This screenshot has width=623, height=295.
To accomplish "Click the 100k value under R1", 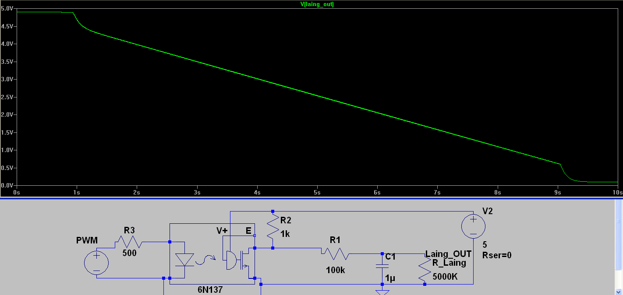I will click(x=336, y=271).
